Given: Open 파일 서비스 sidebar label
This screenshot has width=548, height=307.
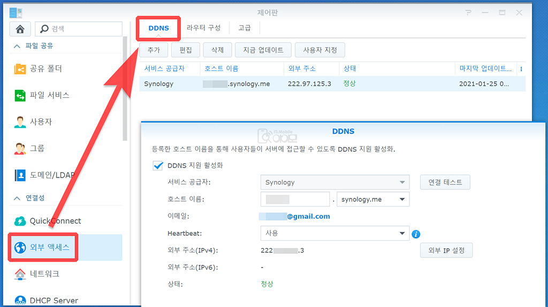Looking at the screenshot, I should pyautogui.click(x=50, y=95).
